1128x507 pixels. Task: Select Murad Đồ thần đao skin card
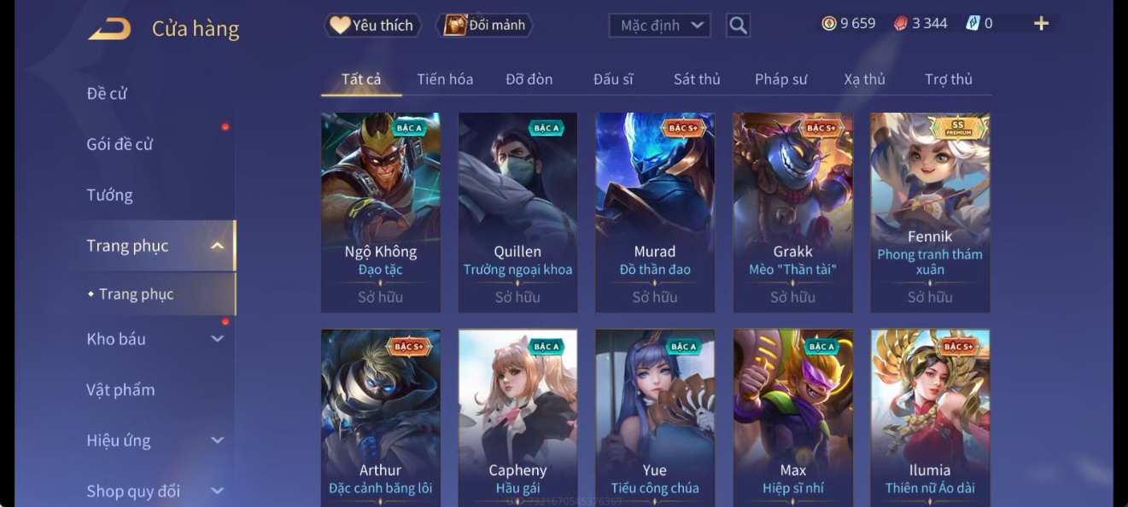[655, 213]
